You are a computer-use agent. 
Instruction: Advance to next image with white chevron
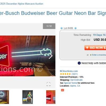coord(51,56)
